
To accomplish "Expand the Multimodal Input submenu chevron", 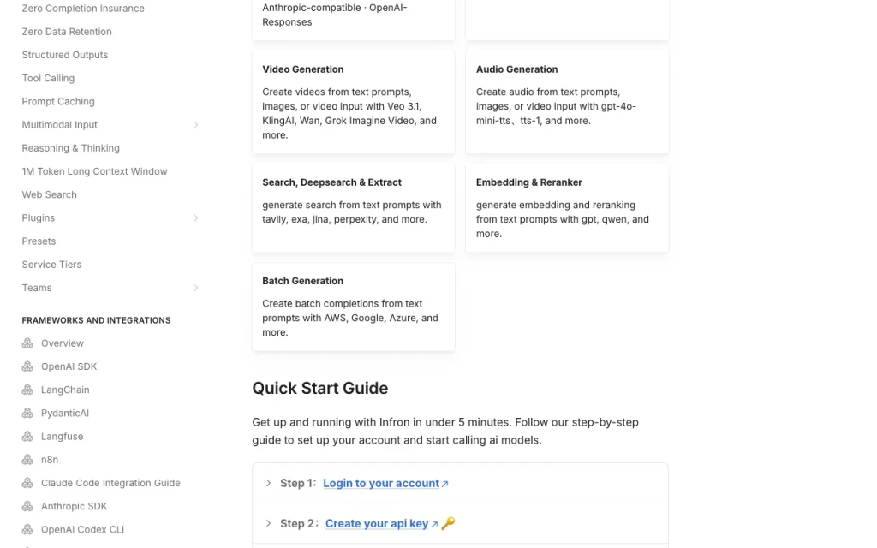I will [x=196, y=125].
